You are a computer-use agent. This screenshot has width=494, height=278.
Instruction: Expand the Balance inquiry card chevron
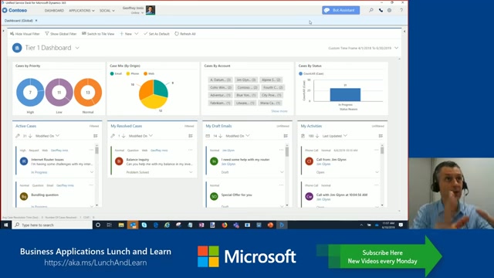coord(191,172)
